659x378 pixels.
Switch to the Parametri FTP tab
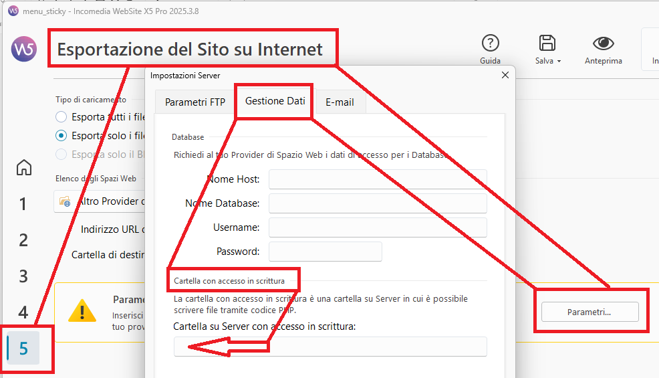194,102
